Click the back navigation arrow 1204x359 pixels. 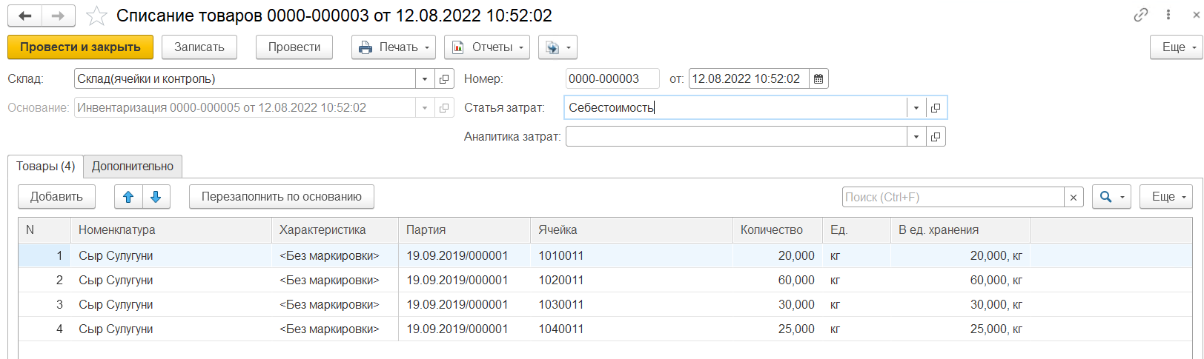24,16
